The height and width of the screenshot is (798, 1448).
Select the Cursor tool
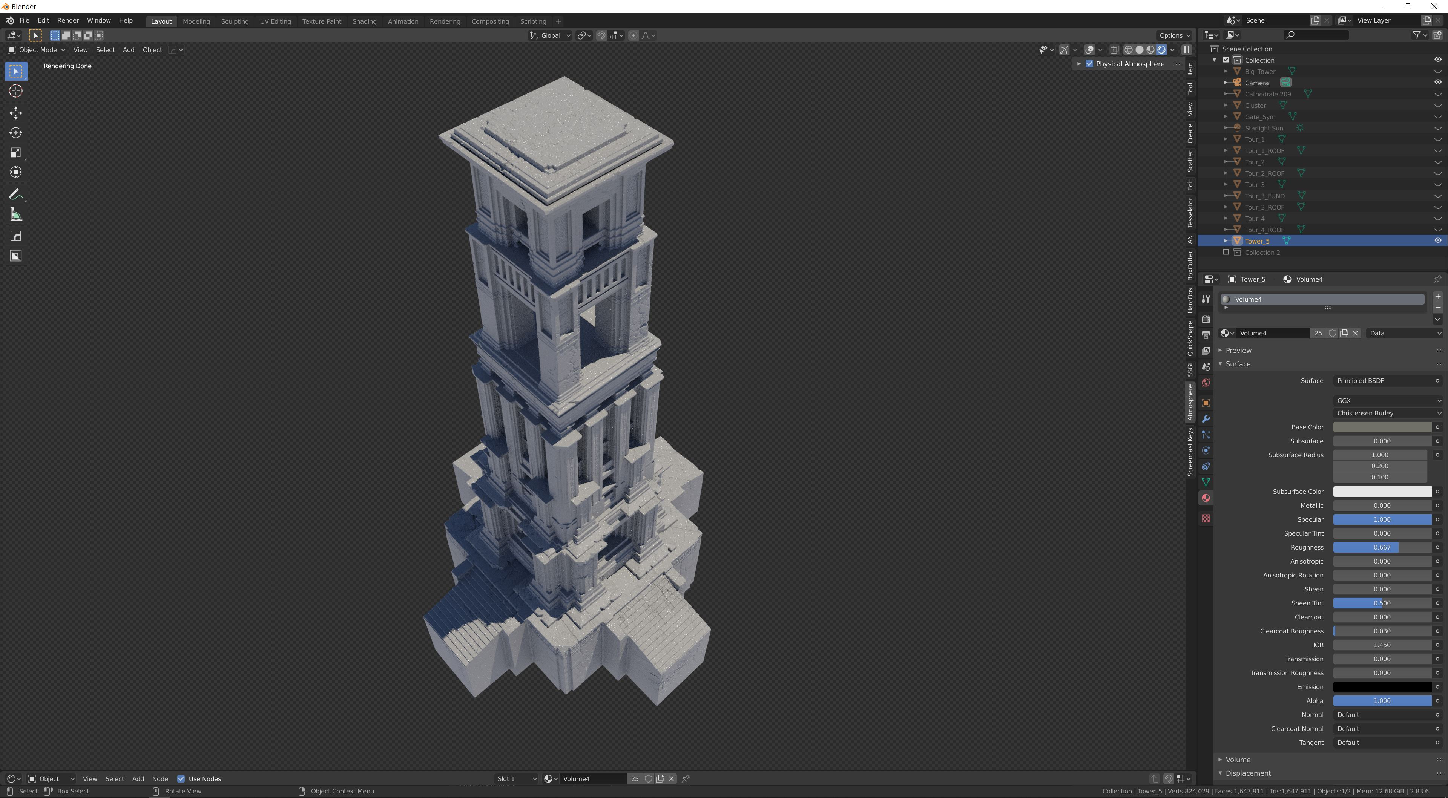(x=16, y=91)
